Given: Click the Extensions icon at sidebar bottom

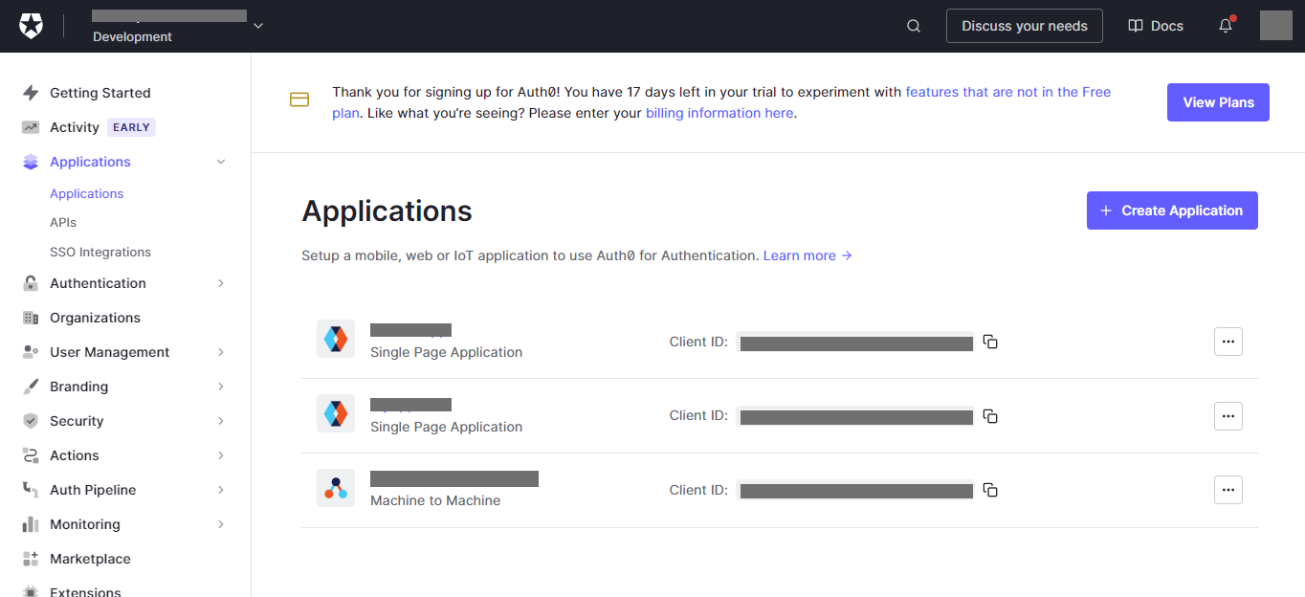Looking at the screenshot, I should [x=32, y=590].
